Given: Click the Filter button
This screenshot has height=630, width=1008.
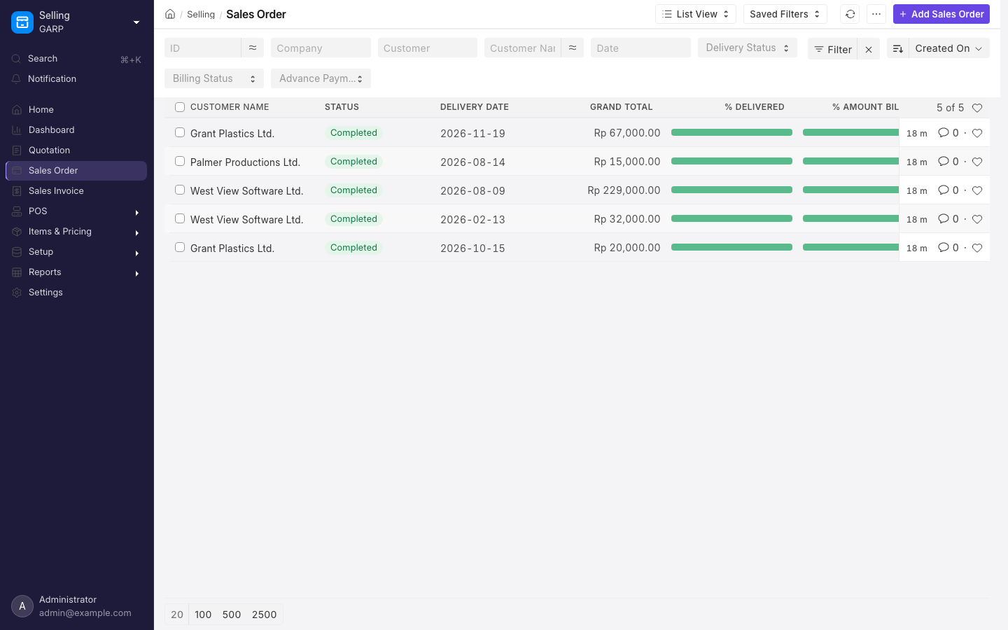Looking at the screenshot, I should click(x=833, y=49).
